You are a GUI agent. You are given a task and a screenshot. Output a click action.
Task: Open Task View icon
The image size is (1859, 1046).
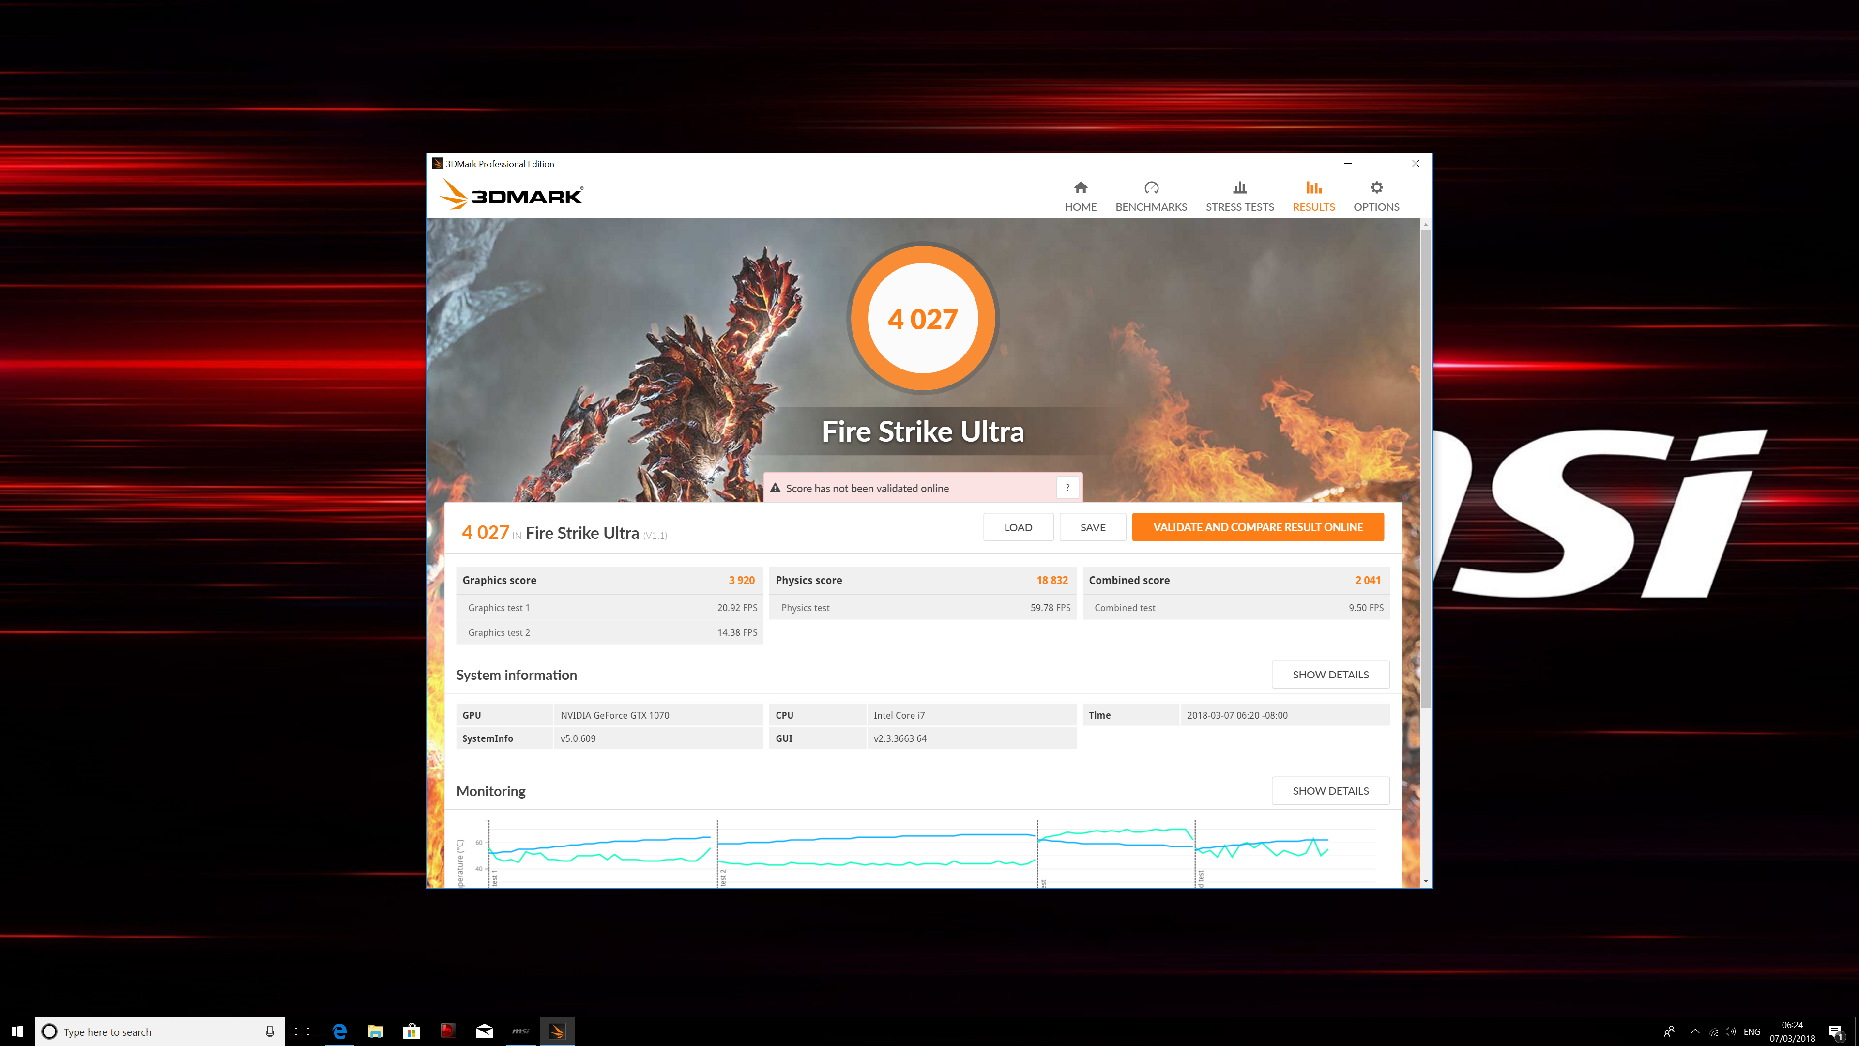coord(303,1031)
